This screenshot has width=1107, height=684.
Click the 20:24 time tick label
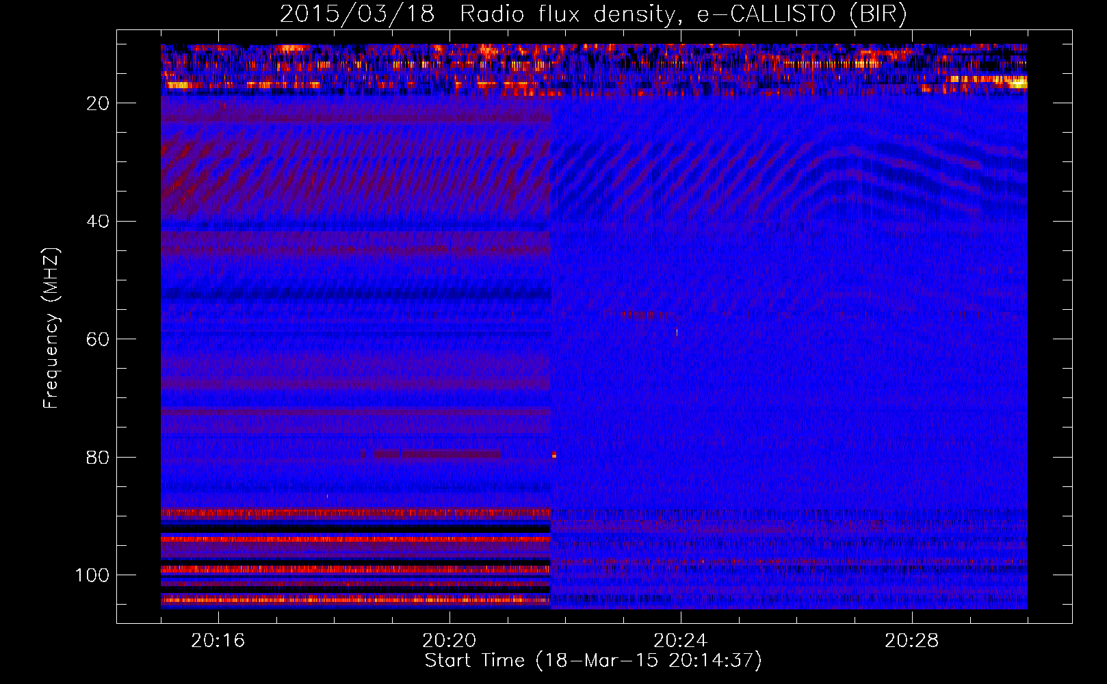(x=681, y=641)
